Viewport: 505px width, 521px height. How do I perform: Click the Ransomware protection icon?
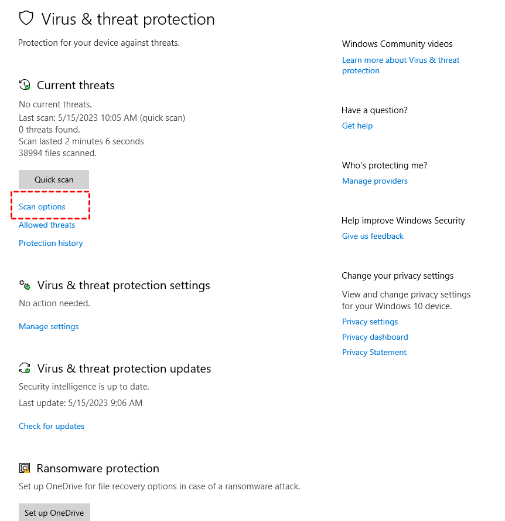(x=25, y=468)
